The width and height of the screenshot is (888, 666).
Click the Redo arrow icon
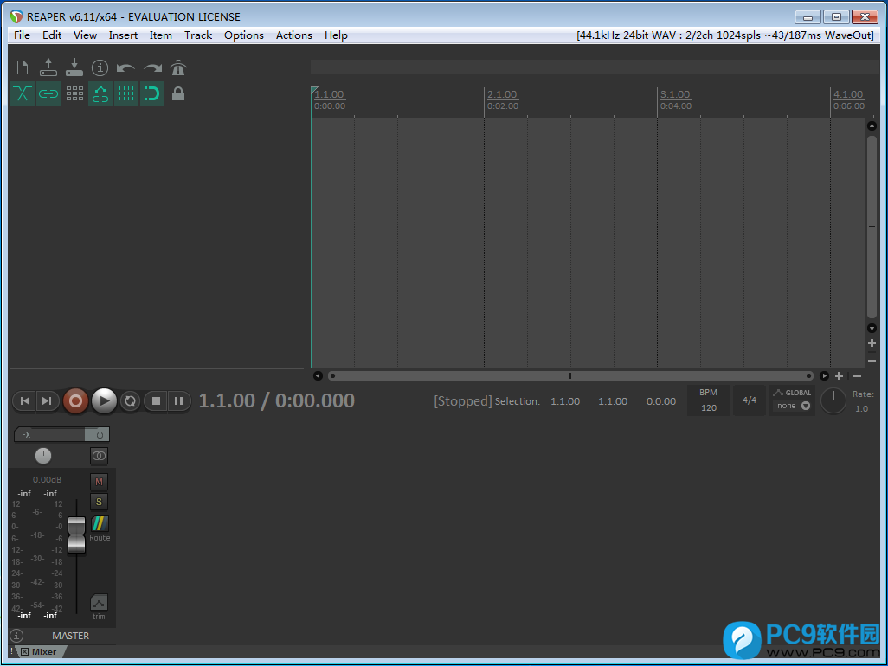pyautogui.click(x=152, y=68)
